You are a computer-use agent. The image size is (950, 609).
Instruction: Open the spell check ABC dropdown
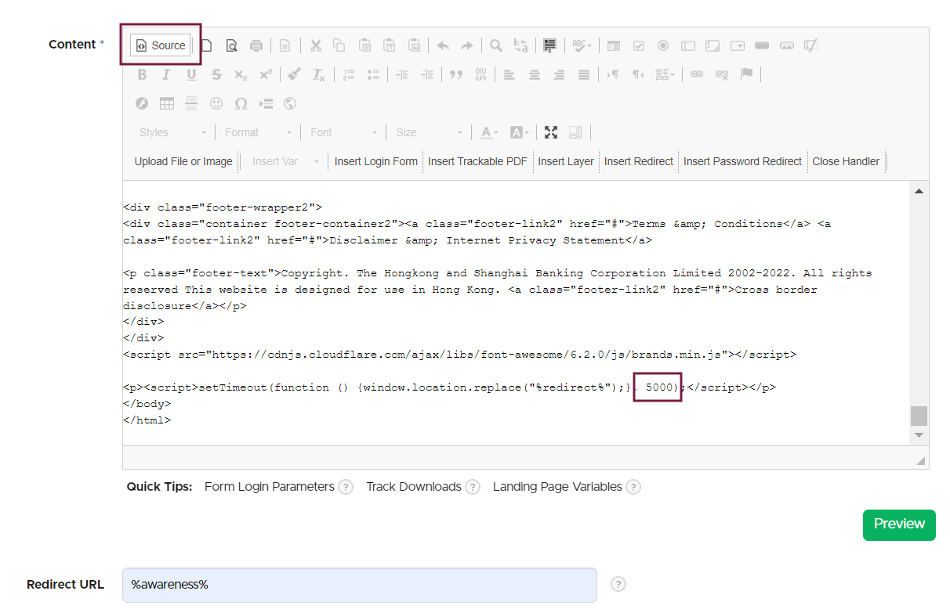pos(582,45)
